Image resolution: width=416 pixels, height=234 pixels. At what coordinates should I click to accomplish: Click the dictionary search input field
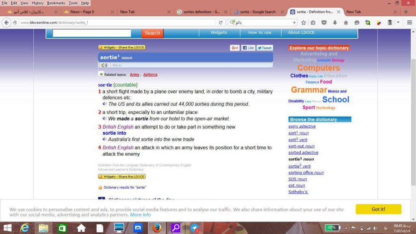click(x=92, y=33)
